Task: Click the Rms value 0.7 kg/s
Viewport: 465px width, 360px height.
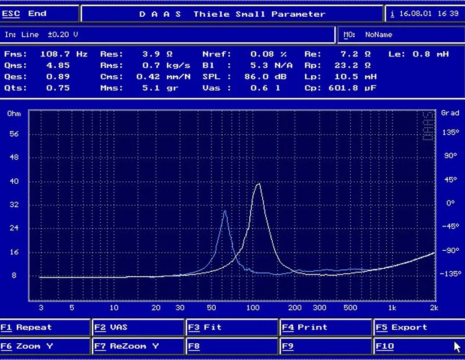Action: (166, 65)
